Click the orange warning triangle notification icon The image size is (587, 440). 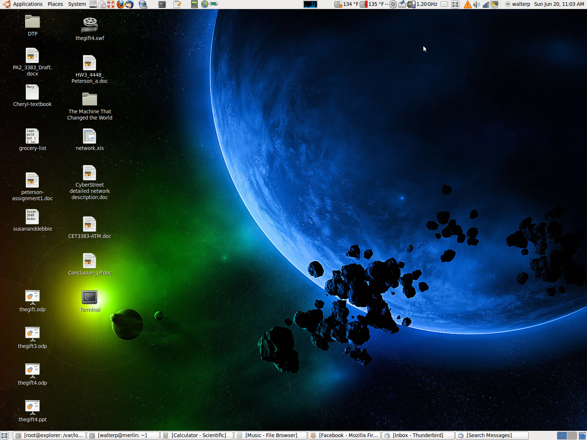pyautogui.click(x=467, y=4)
